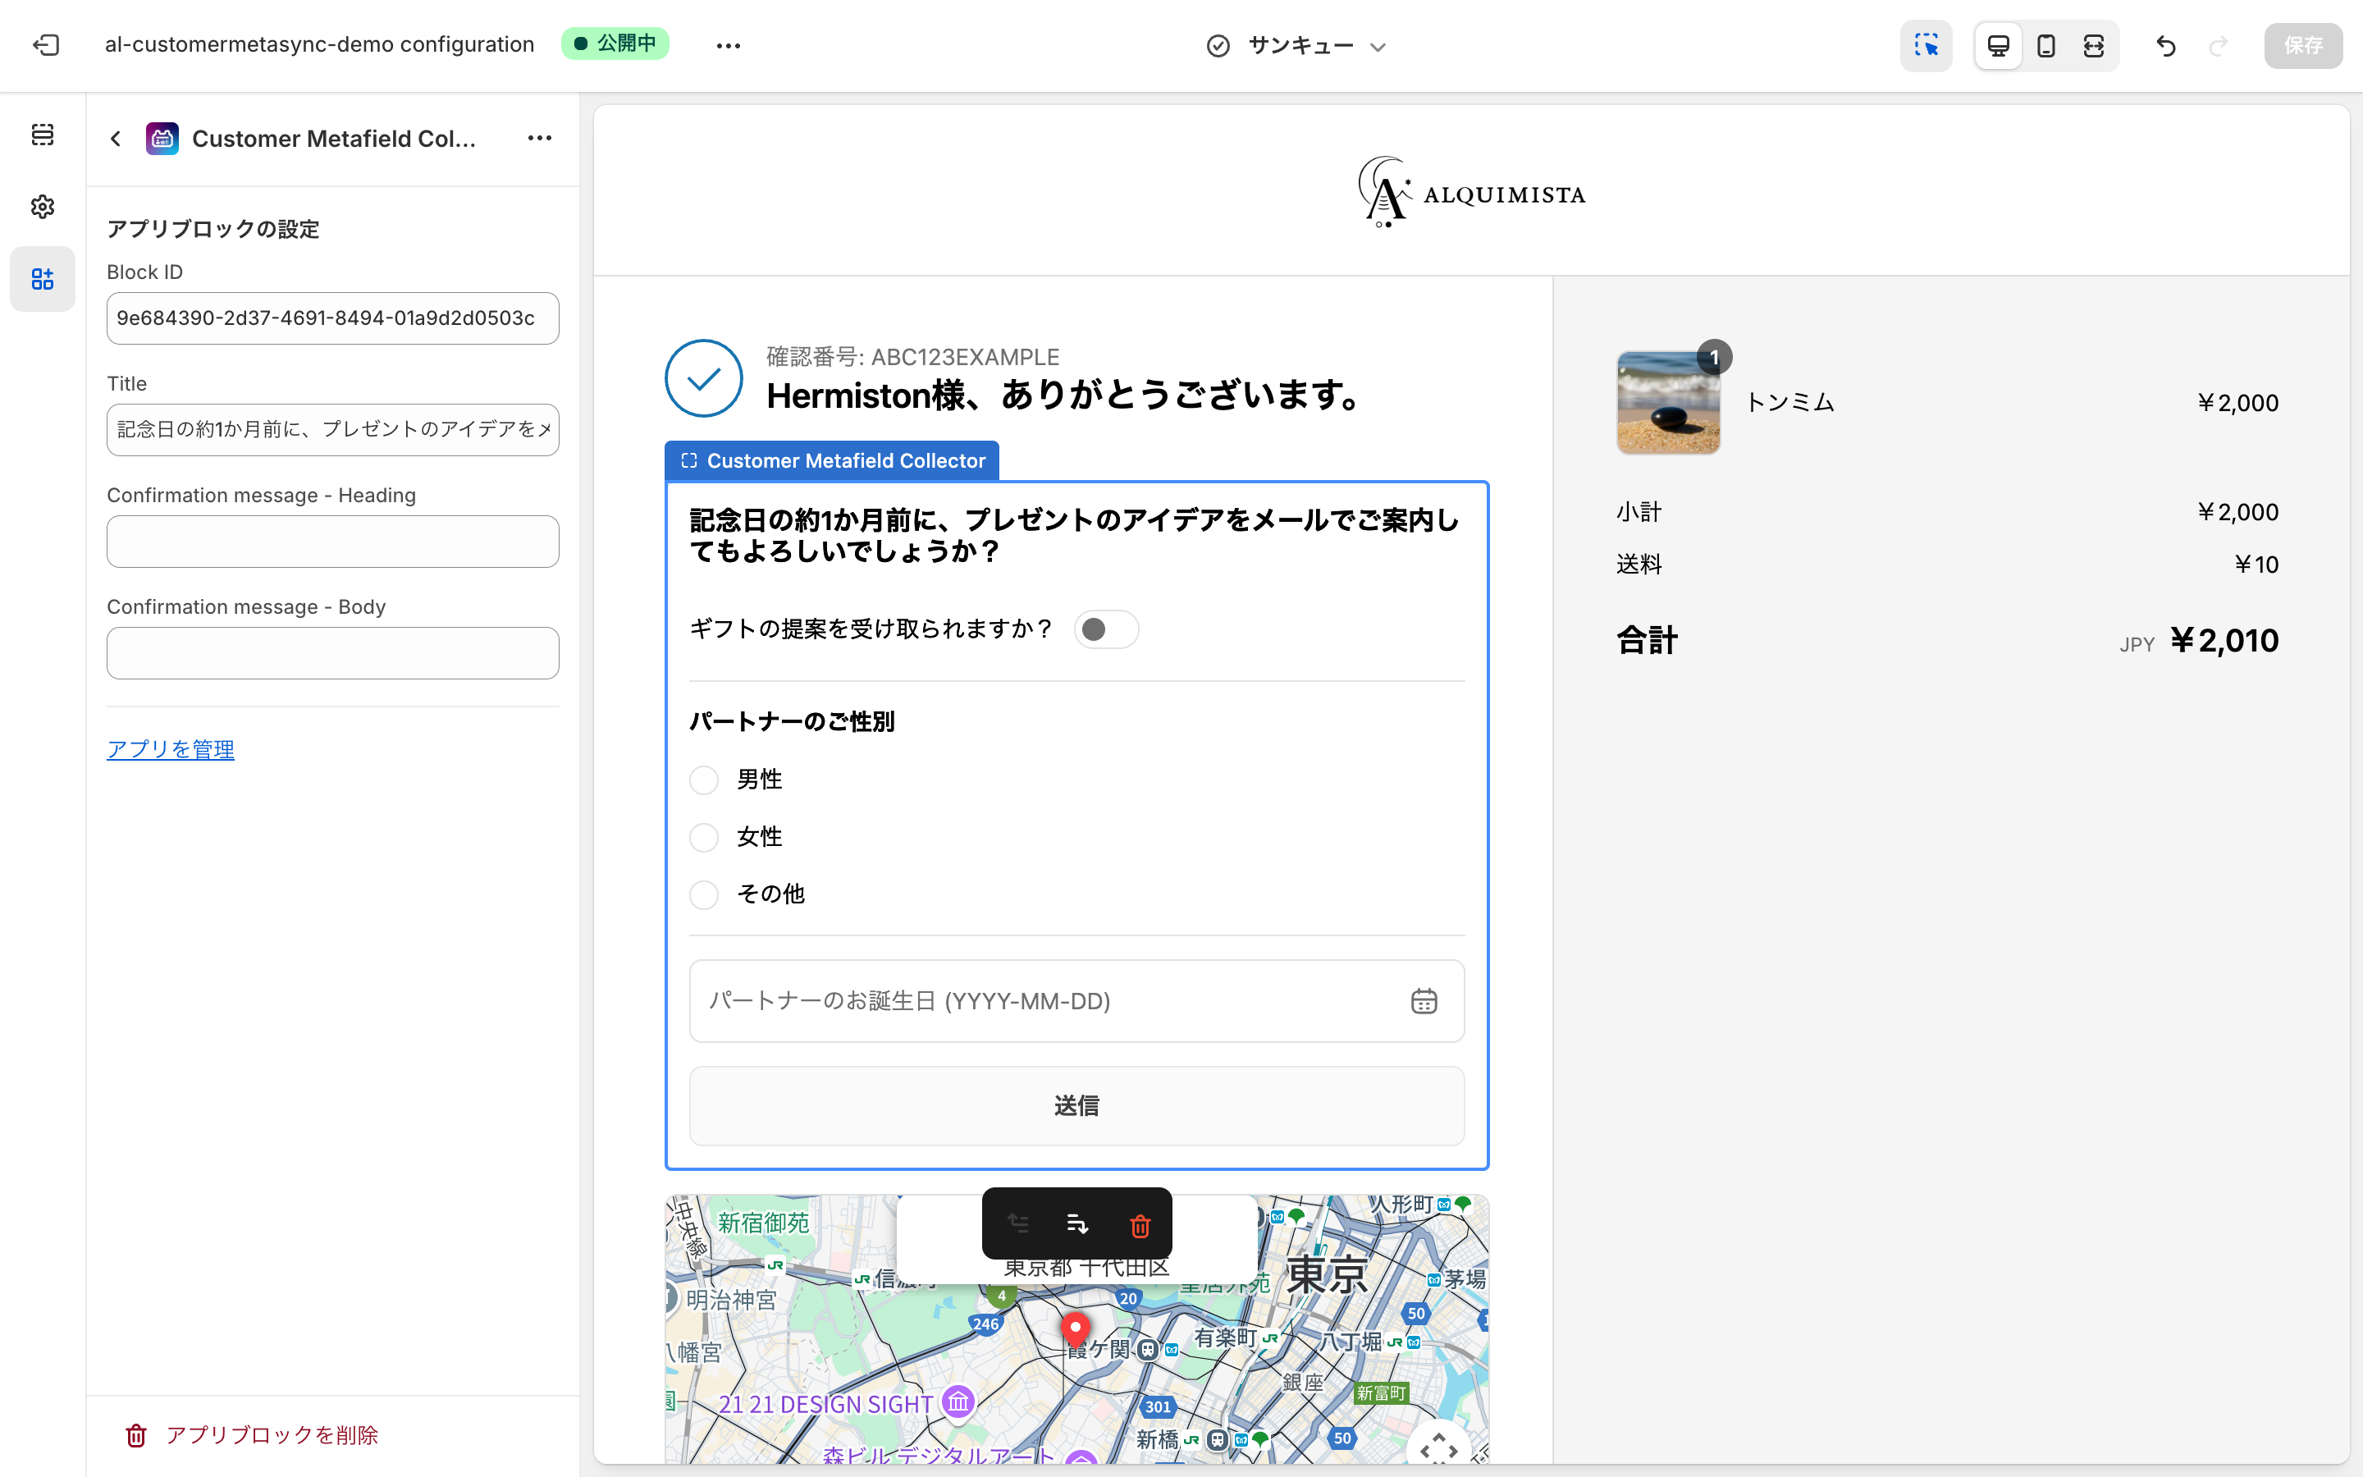Click the 確認番号: ABC123EXAMPLE text
This screenshot has height=1477, width=2363.
913,358
